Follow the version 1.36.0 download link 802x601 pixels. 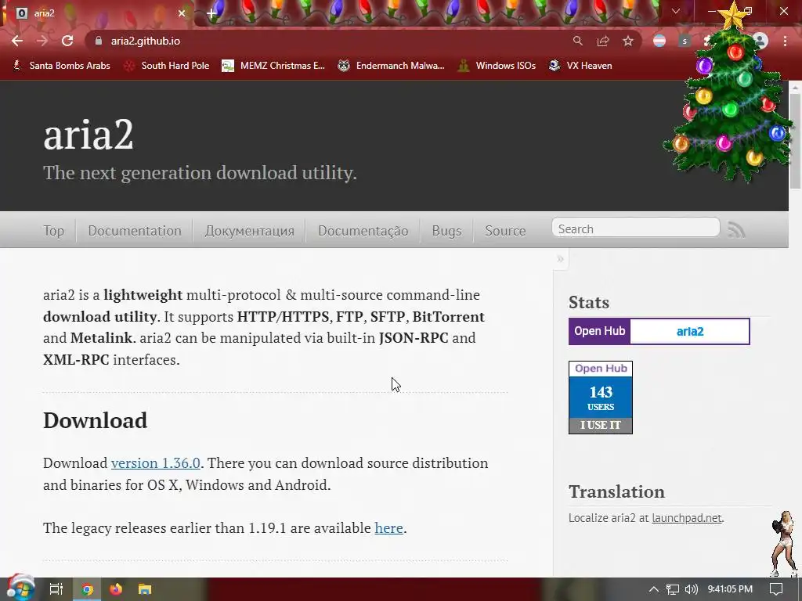pos(156,463)
